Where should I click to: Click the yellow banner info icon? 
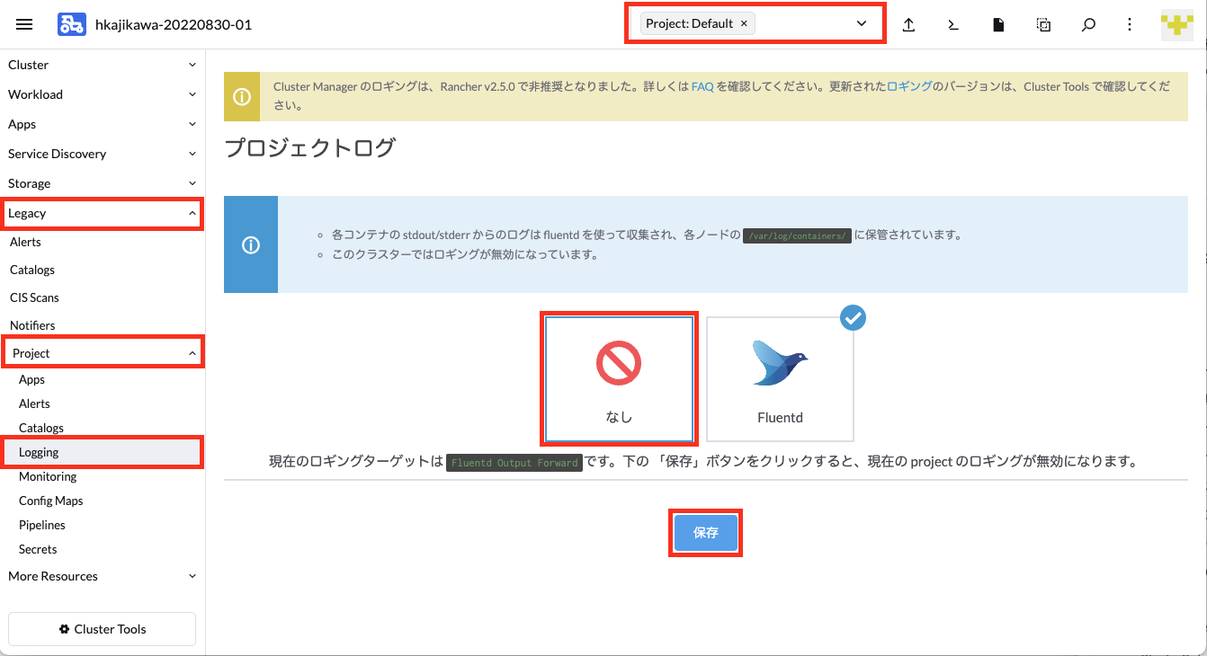point(242,97)
